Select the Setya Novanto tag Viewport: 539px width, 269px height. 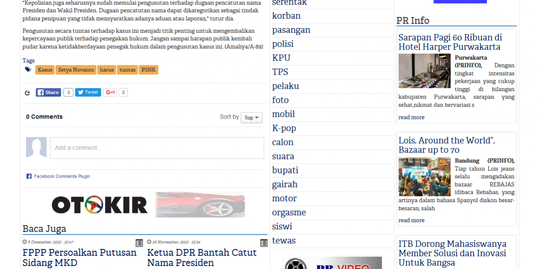pos(76,70)
